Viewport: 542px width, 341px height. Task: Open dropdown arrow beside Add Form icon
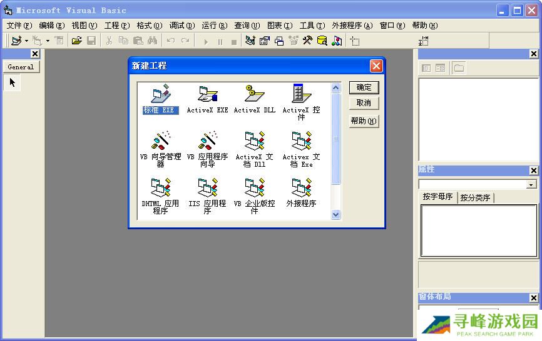tap(48, 41)
